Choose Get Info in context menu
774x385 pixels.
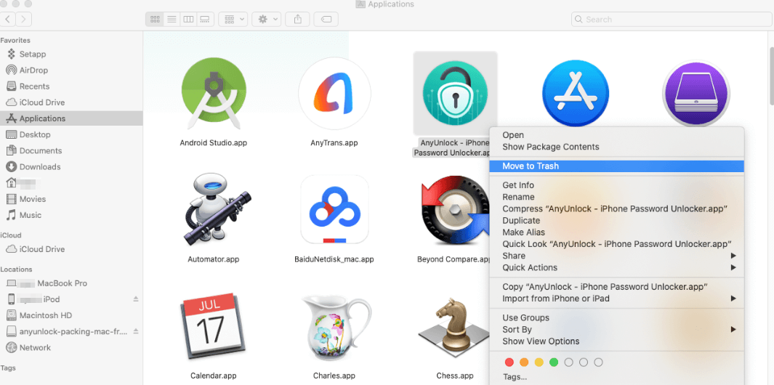pos(616,185)
